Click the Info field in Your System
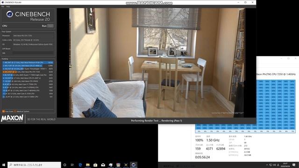The width and height of the screenshot is (299, 168). 33,53
